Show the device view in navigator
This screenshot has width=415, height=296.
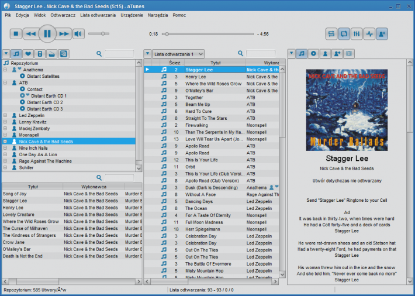click(40, 54)
